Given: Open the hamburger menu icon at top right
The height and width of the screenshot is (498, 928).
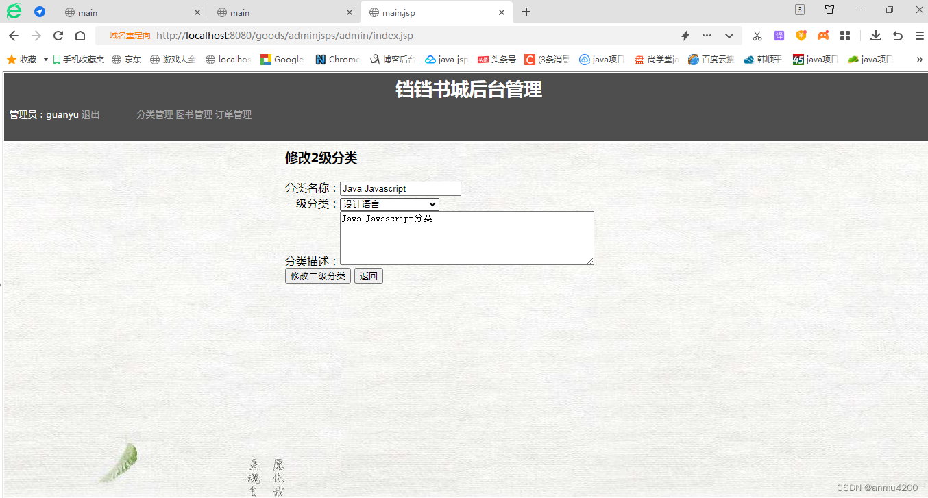Looking at the screenshot, I should [919, 35].
